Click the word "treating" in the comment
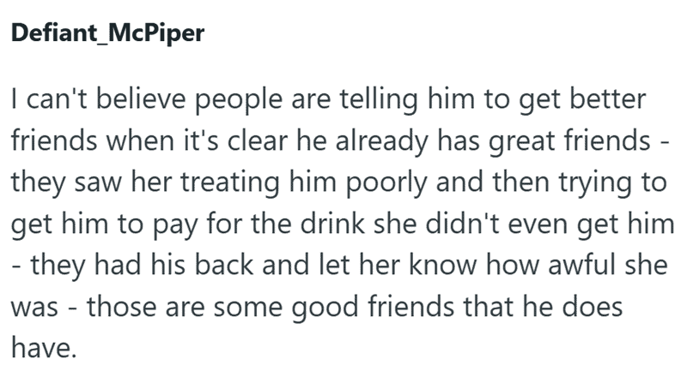 [230, 183]
